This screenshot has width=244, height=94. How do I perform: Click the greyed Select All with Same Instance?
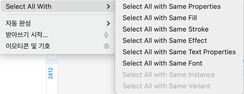pos(169,75)
